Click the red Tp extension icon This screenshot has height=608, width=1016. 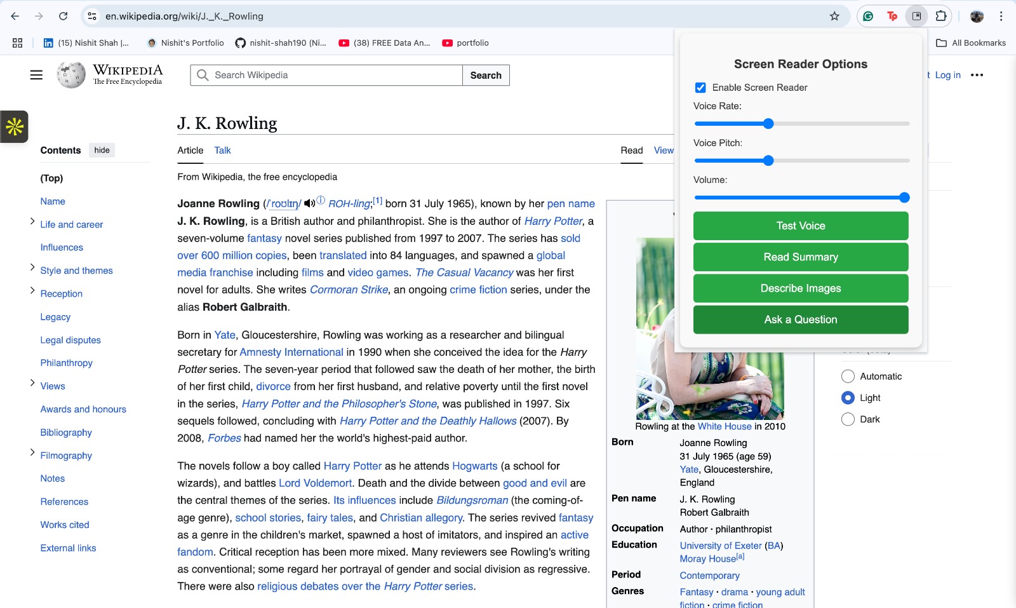coord(892,16)
